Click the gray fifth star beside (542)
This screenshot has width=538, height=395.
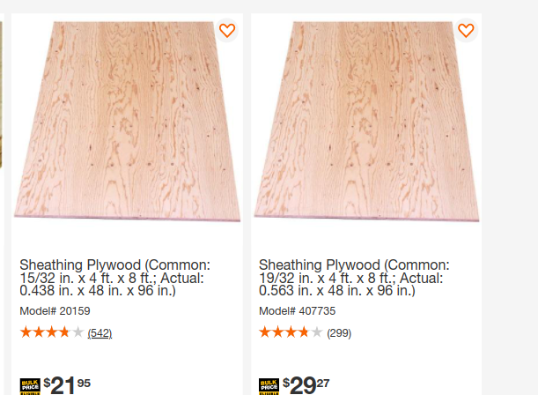(x=77, y=332)
